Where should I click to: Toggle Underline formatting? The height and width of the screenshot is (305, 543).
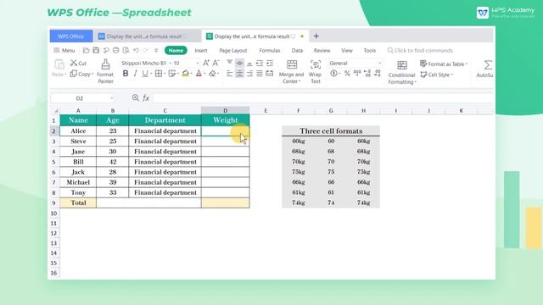(x=145, y=74)
